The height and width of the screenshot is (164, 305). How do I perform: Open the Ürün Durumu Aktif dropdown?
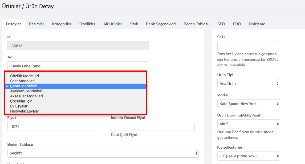(248, 124)
